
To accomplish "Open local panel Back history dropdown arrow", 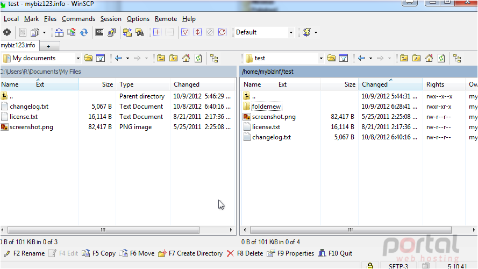I will click(127, 58).
